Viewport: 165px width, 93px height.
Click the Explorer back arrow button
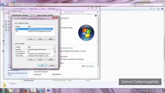[x=2, y=5]
